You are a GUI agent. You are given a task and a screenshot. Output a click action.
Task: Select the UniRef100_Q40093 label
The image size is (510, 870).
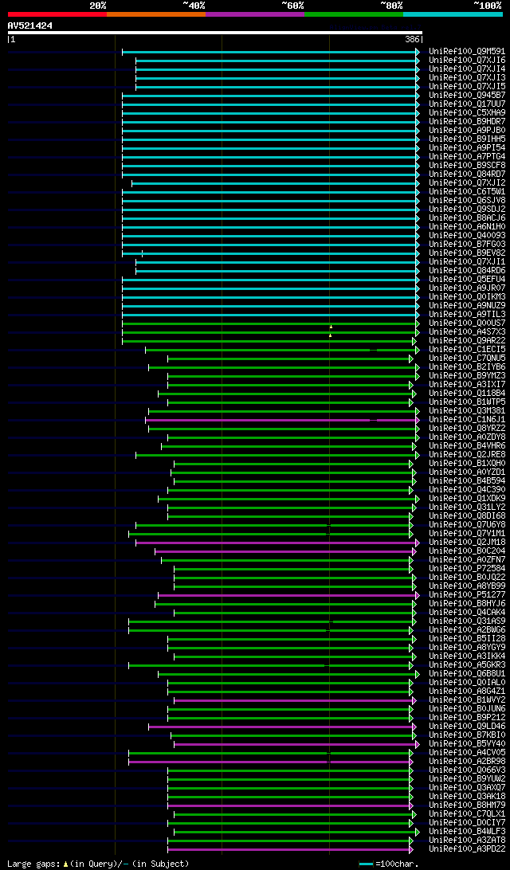(x=467, y=236)
